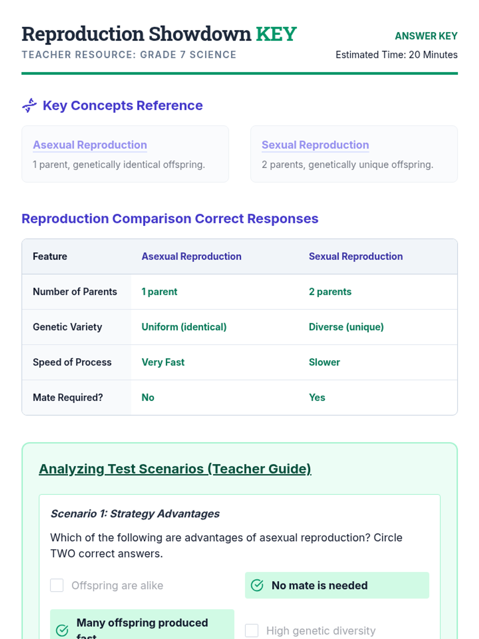Screen dimensions: 479x639
Task: Click the Scenario 1: Strategy Advantages title
Action: click(x=135, y=514)
